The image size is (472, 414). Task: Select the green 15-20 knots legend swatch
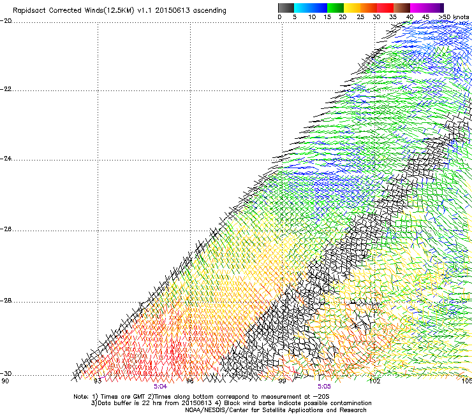pyautogui.click(x=336, y=8)
